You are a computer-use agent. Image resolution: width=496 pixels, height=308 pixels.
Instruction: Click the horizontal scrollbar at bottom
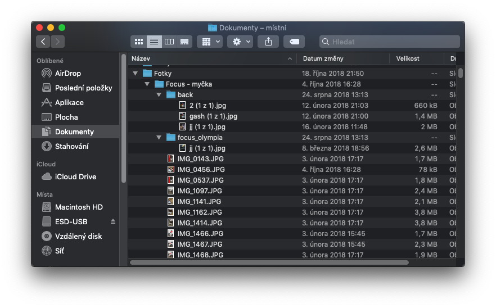point(269,262)
